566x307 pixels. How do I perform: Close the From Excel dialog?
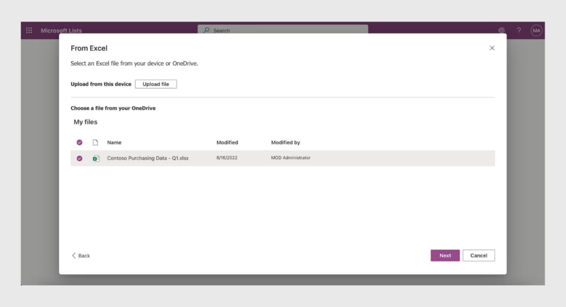click(492, 48)
